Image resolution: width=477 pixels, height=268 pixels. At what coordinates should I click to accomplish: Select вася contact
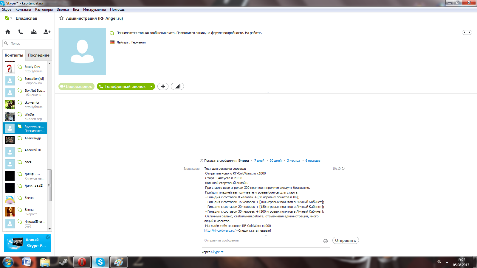click(25, 164)
